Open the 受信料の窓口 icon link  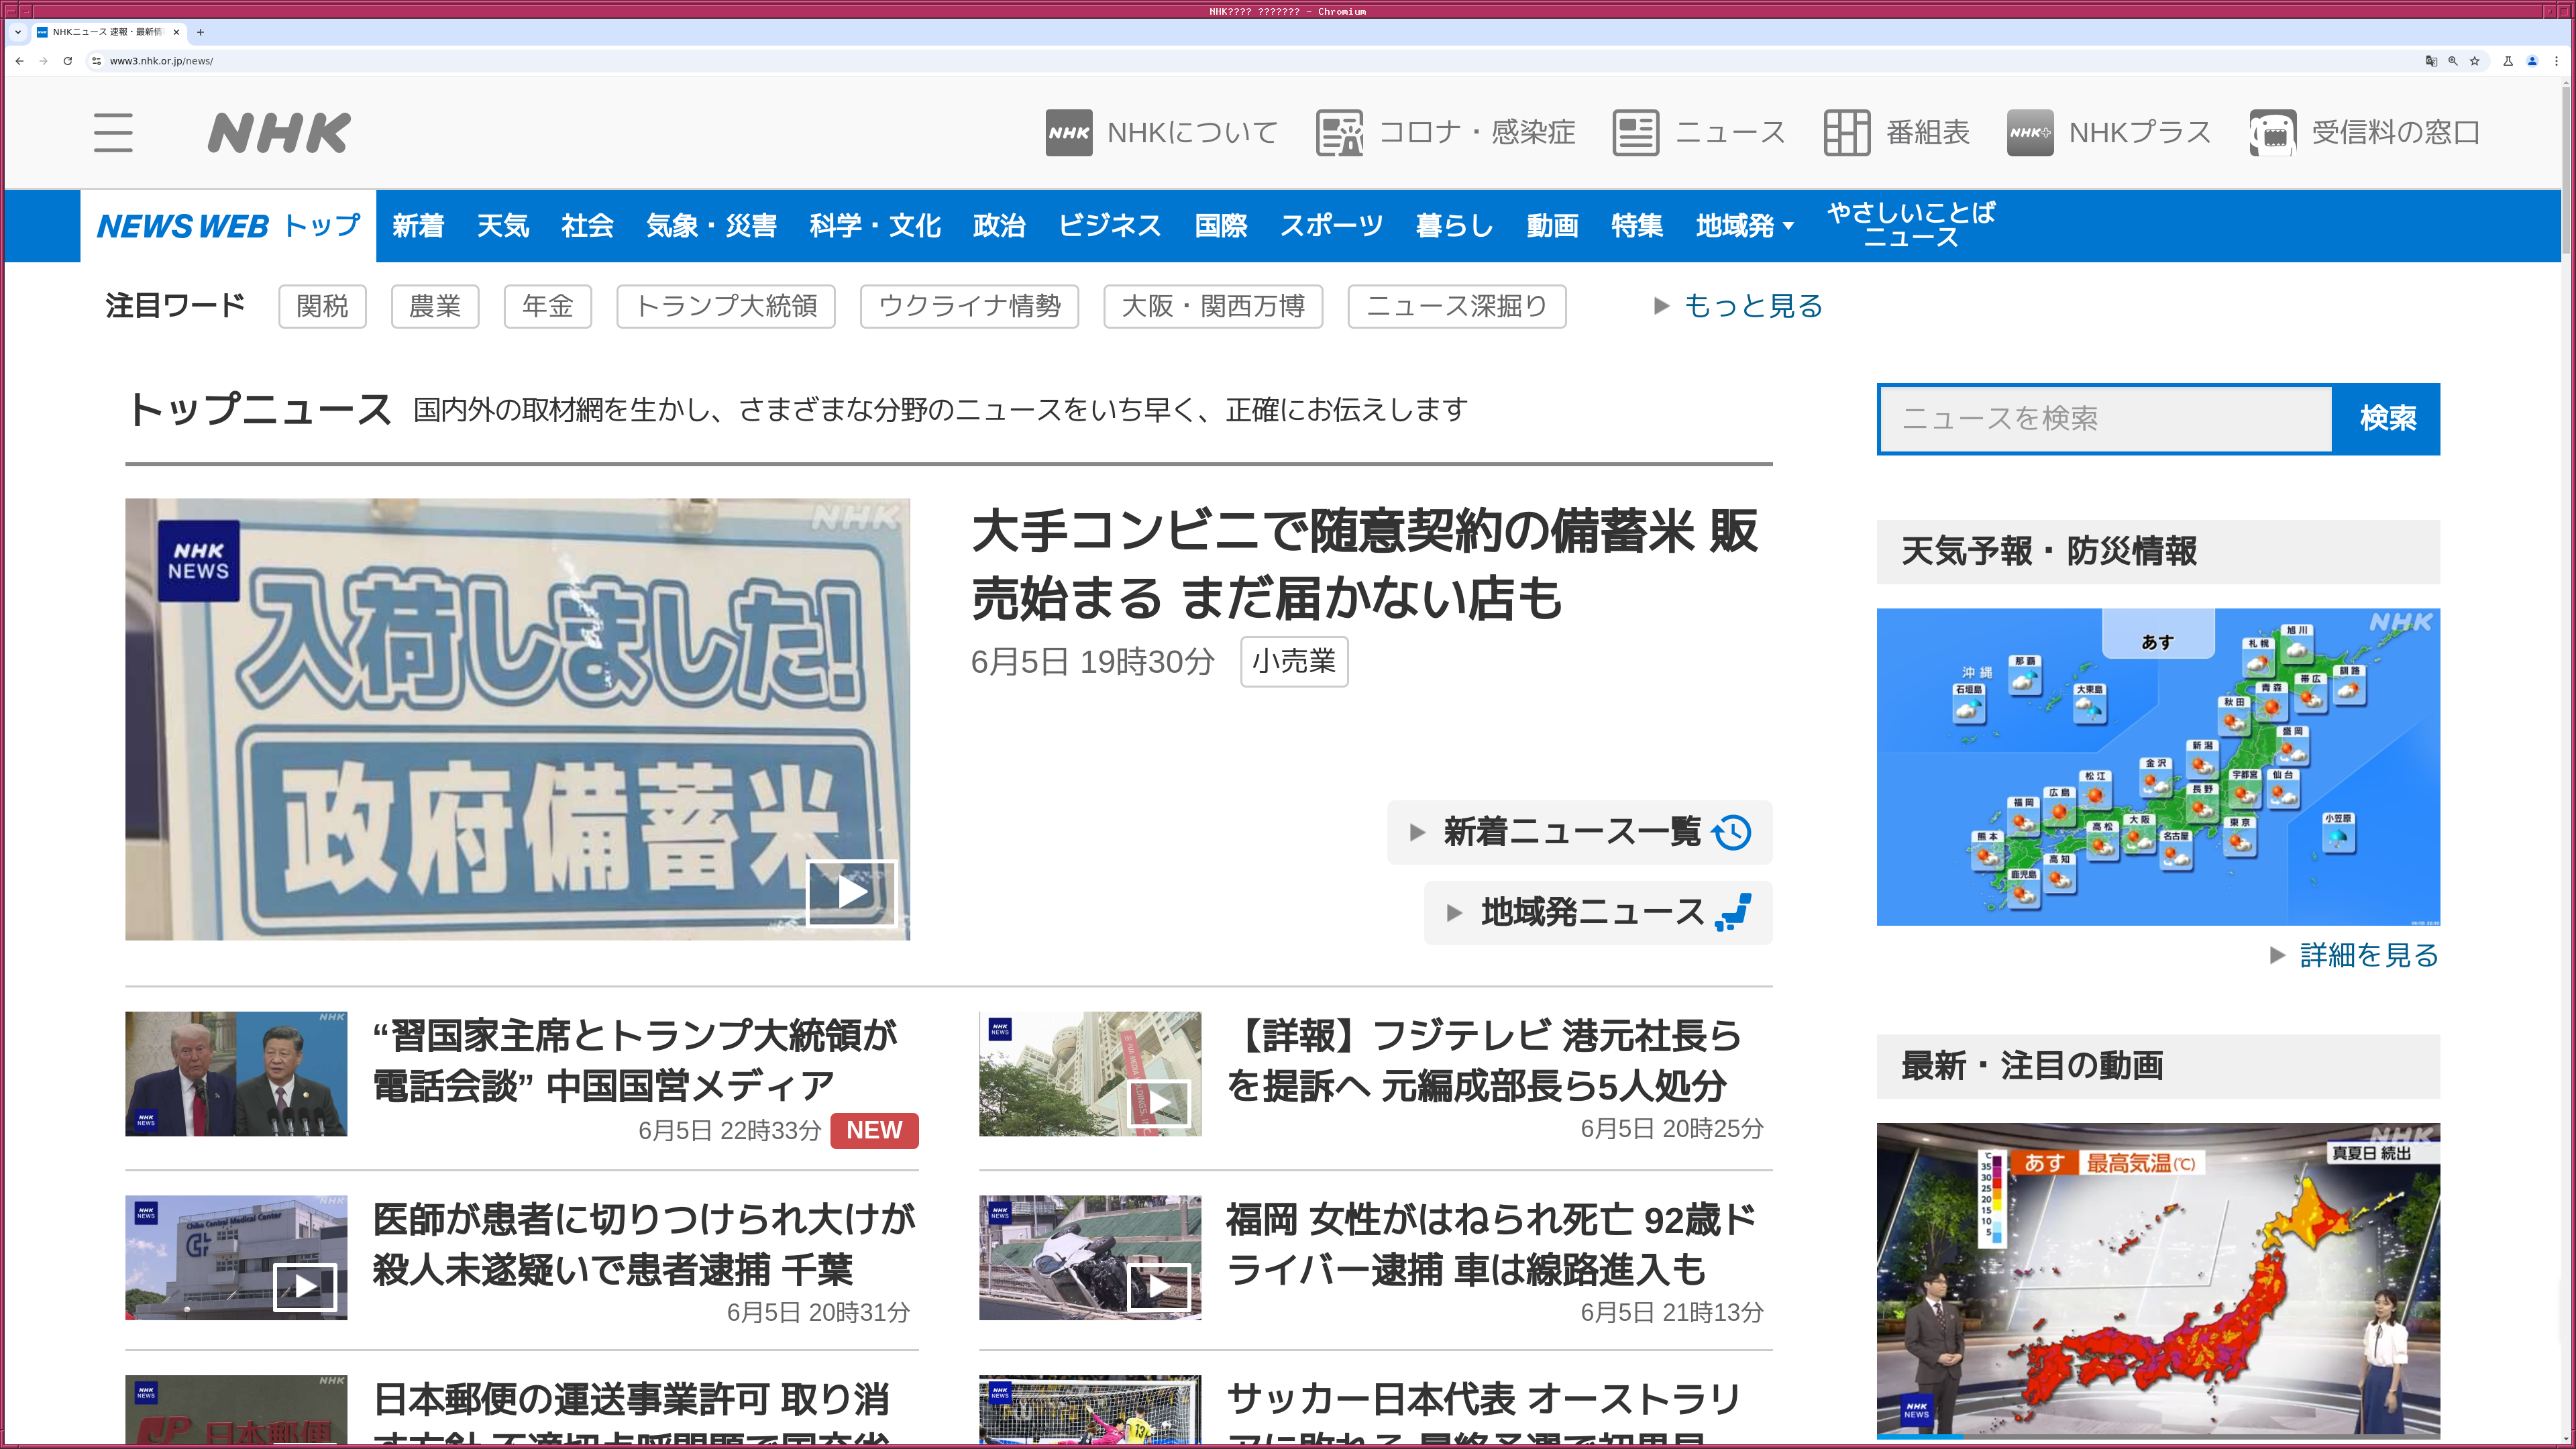[2272, 133]
